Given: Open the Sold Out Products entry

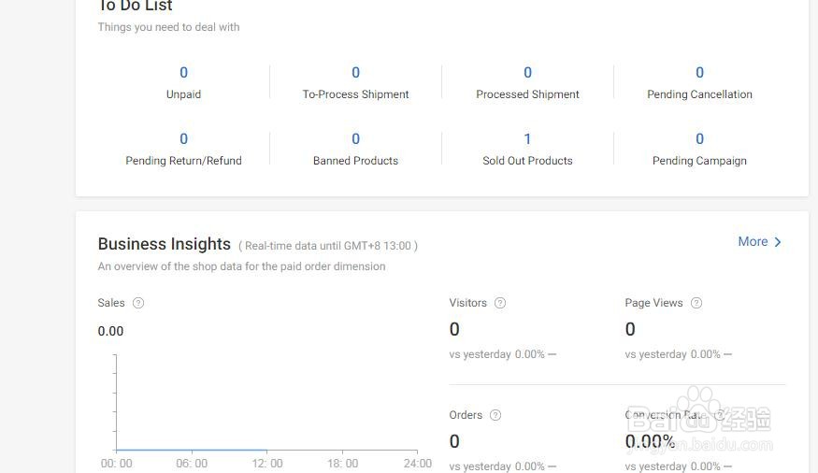Looking at the screenshot, I should [x=527, y=139].
